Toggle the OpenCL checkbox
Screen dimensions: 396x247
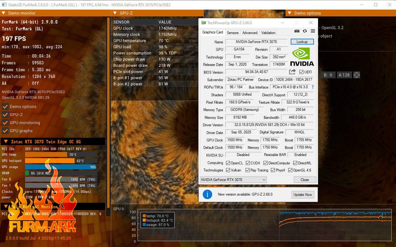point(228,163)
